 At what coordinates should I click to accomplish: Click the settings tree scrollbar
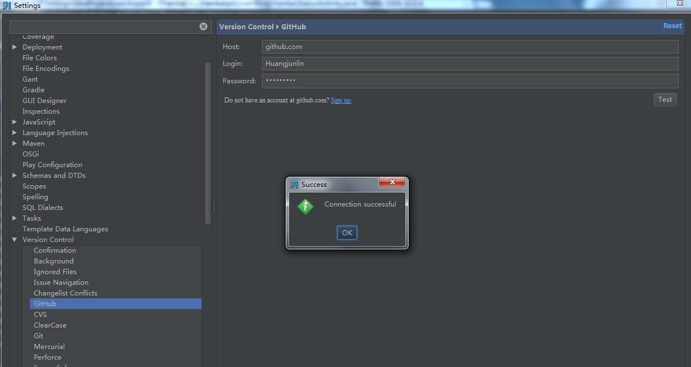(208, 143)
